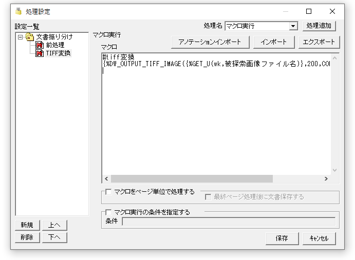Image resolution: width=355 pixels, height=260 pixels.
Task: Click the horizontal scrollbar thumb in the macro editor
Action: point(192,179)
